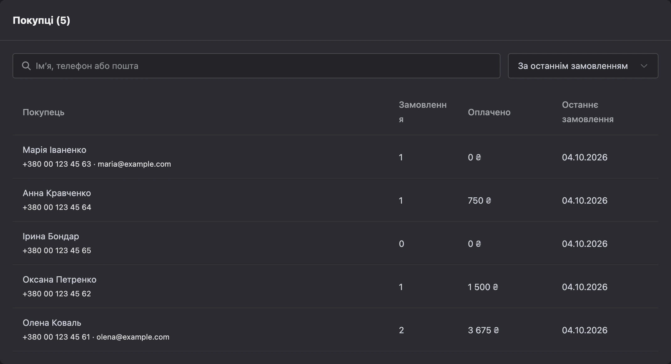
Task: Click Марія Іваненко's order count 1
Action: (x=401, y=157)
